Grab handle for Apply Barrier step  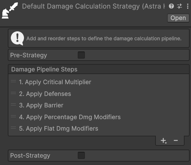point(14,104)
